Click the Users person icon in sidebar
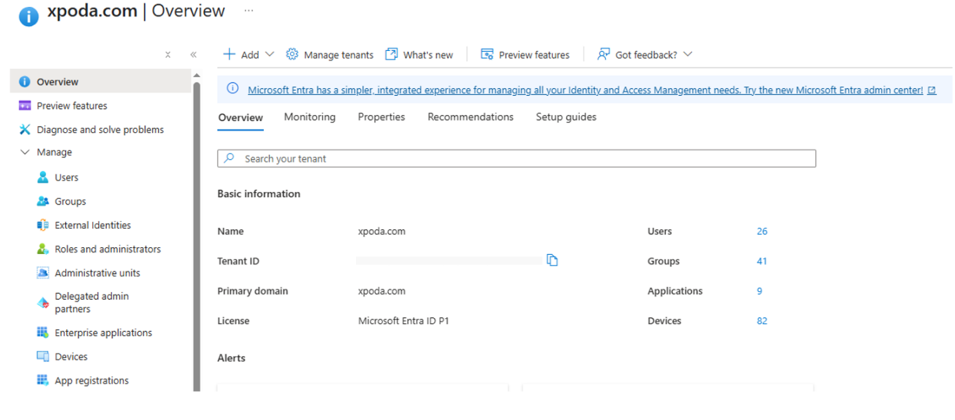This screenshot has height=420, width=955. click(x=42, y=178)
